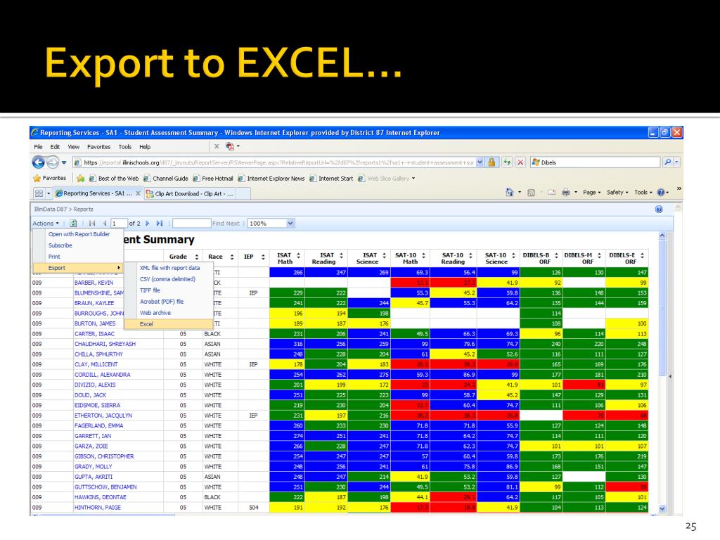The image size is (720, 540).
Task: Click the search magnifier icon
Action: pos(668,162)
